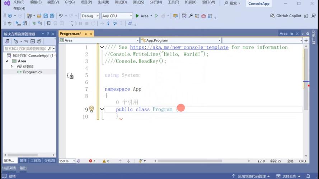
Task: Switch to the 属性 tab
Action: coord(23,160)
